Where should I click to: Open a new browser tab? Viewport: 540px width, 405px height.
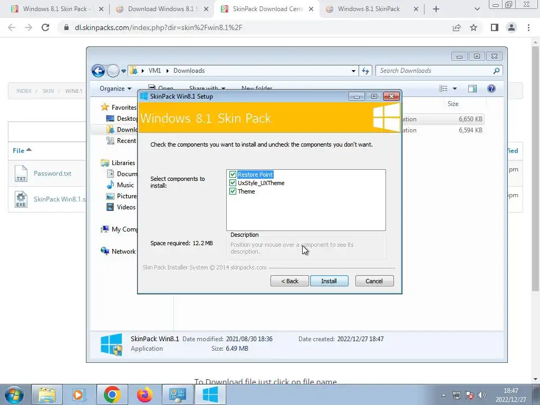click(x=436, y=9)
